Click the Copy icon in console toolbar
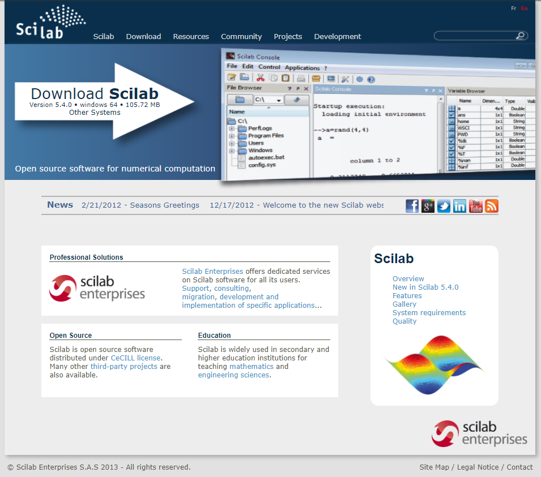 [273, 78]
